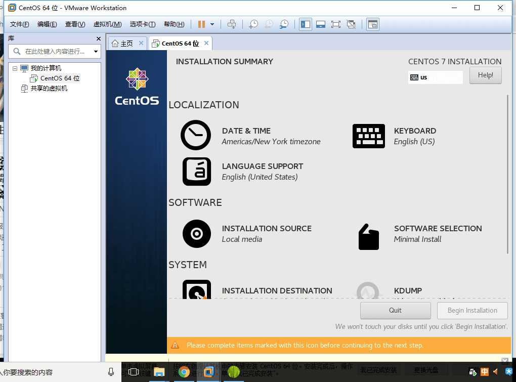
Task: Take a snapshot of the VM
Action: pos(253,24)
